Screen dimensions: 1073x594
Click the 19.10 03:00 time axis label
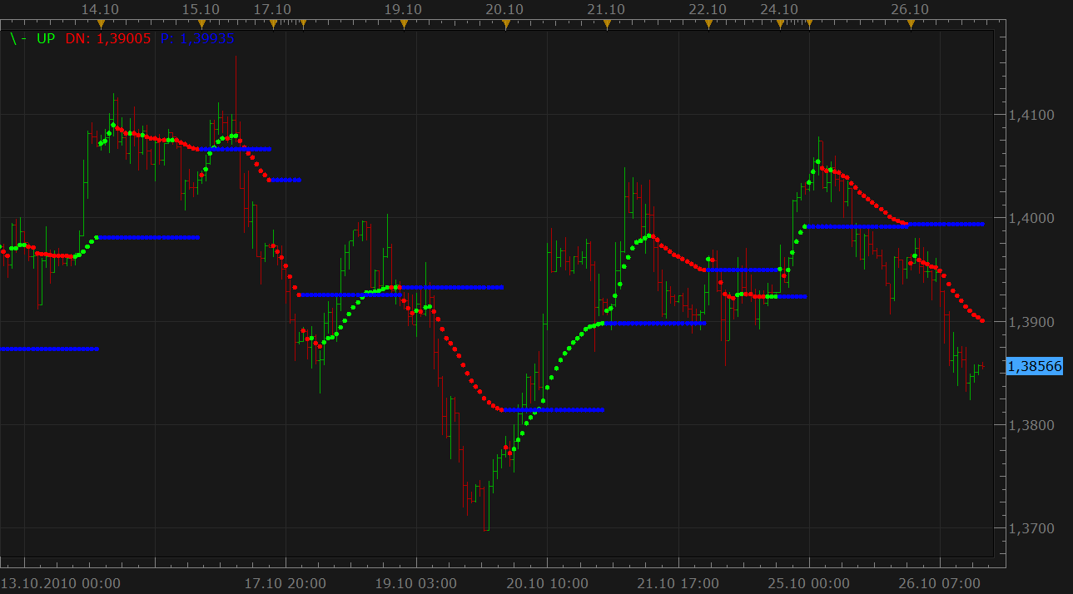[415, 583]
